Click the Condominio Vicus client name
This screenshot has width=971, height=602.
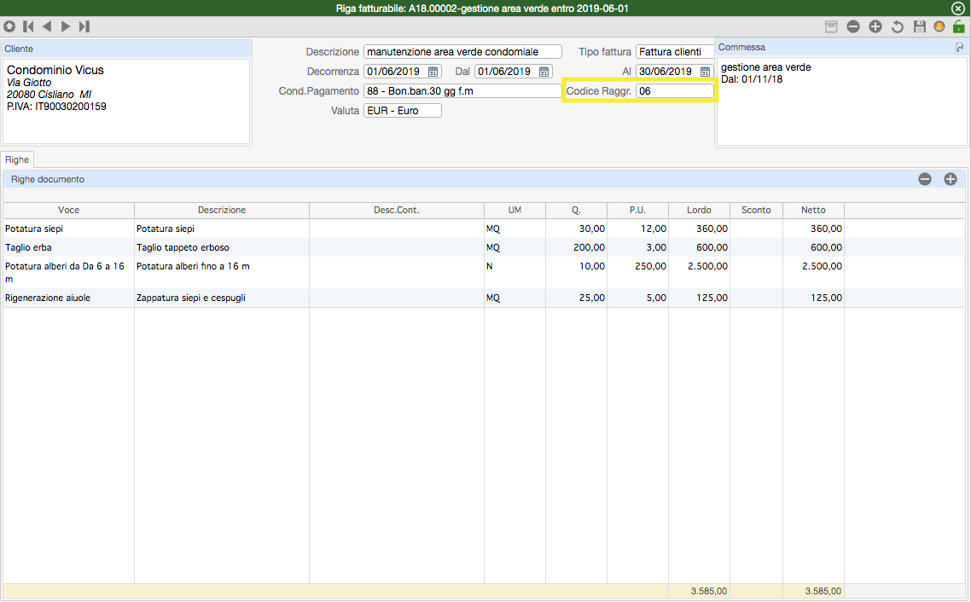coord(55,70)
